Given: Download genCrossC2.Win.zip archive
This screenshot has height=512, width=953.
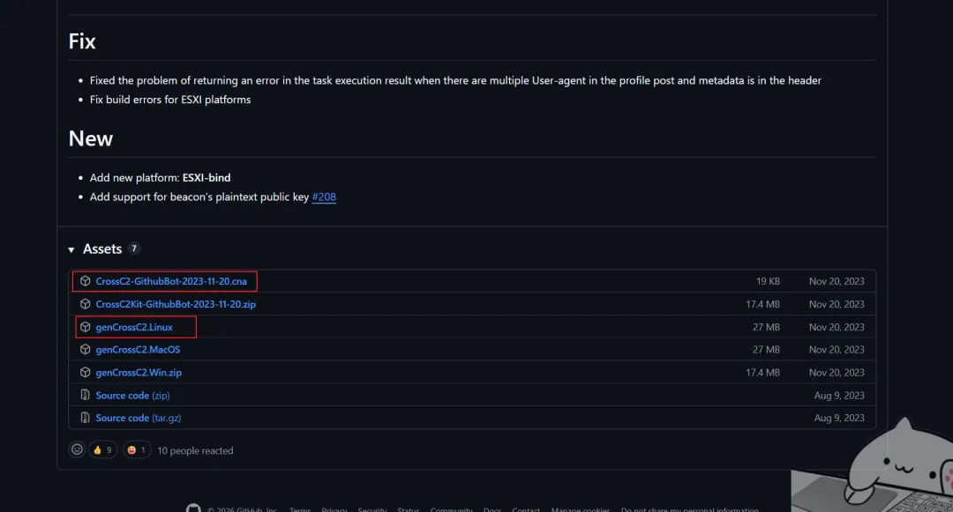Looking at the screenshot, I should click(139, 373).
